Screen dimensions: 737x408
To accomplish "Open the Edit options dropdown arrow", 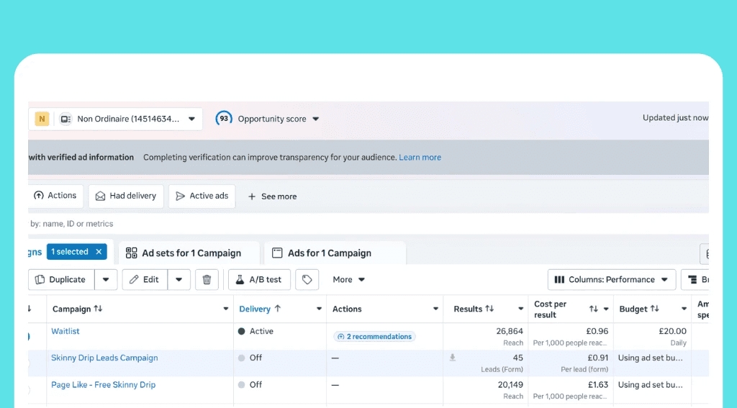I will coord(179,280).
